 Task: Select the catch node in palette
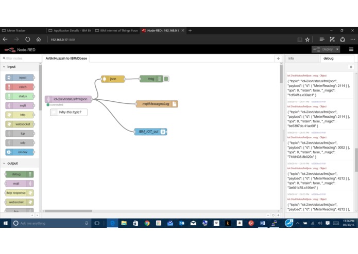20,87
